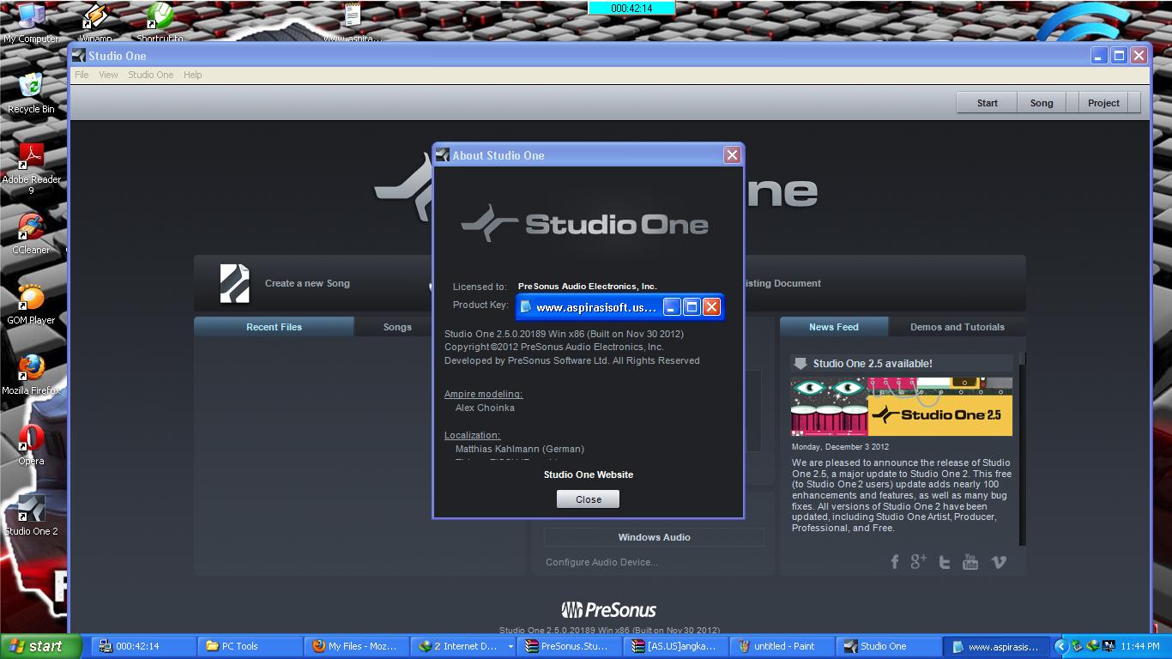Screen dimensions: 1172x659
Task: Click Matthias Kahlmann (German) credit line
Action: pos(519,449)
